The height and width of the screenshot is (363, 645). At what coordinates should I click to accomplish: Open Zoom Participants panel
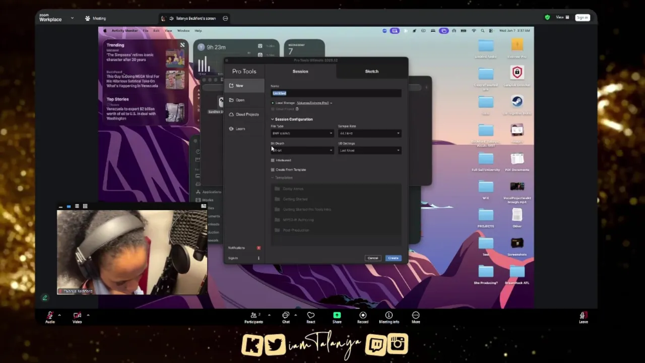click(253, 317)
